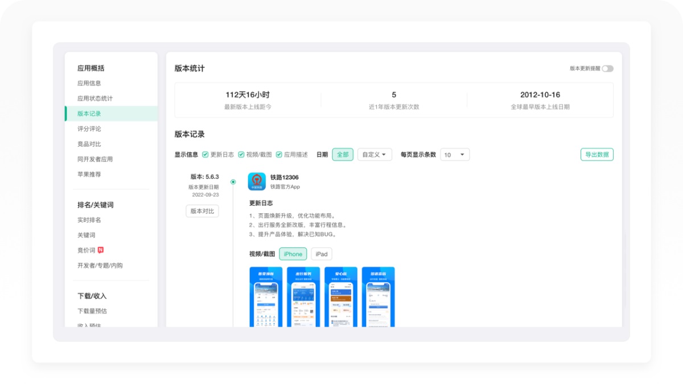683x384 pixels.
Task: Open 竞价词 in the sidebar
Action: point(87,250)
